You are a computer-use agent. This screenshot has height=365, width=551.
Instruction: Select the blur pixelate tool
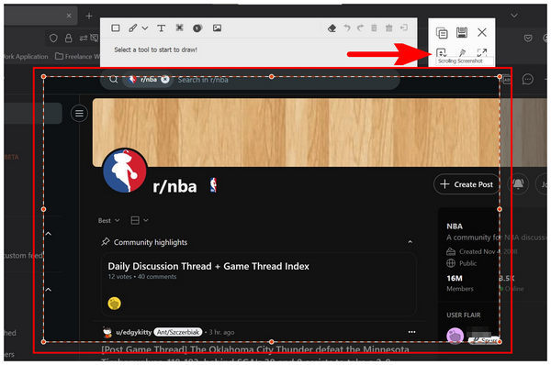click(x=180, y=28)
